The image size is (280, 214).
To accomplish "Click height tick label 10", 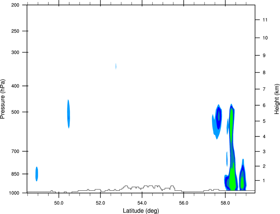I will point(265,38).
